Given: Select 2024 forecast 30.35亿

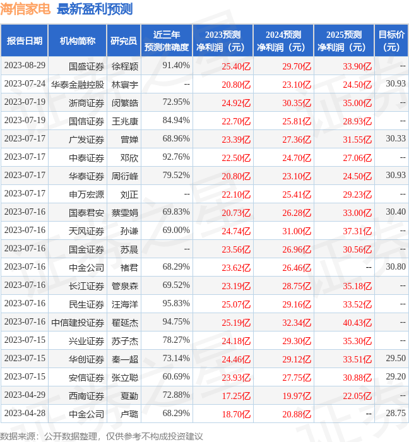Looking at the screenshot, I should coord(297,103).
